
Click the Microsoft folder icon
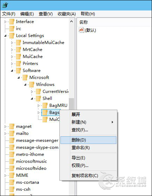click(25, 78)
